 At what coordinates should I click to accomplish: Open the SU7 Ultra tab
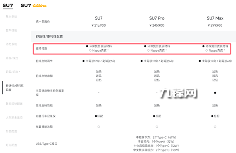click(x=34, y=5)
